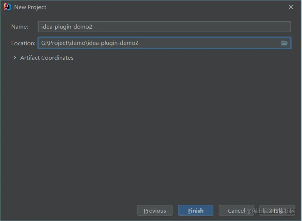Viewport: 302px width, 221px height.
Task: Cancel the New Project dialog
Action: (x=236, y=210)
